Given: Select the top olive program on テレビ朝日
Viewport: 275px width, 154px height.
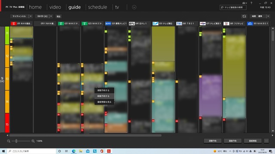Looking at the screenshot, I should 163,44.
